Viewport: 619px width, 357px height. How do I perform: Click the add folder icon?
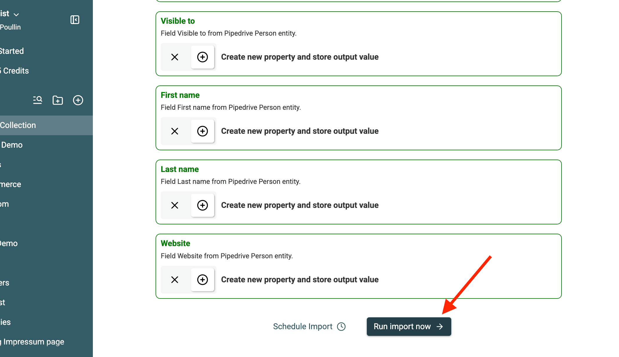[x=58, y=100]
